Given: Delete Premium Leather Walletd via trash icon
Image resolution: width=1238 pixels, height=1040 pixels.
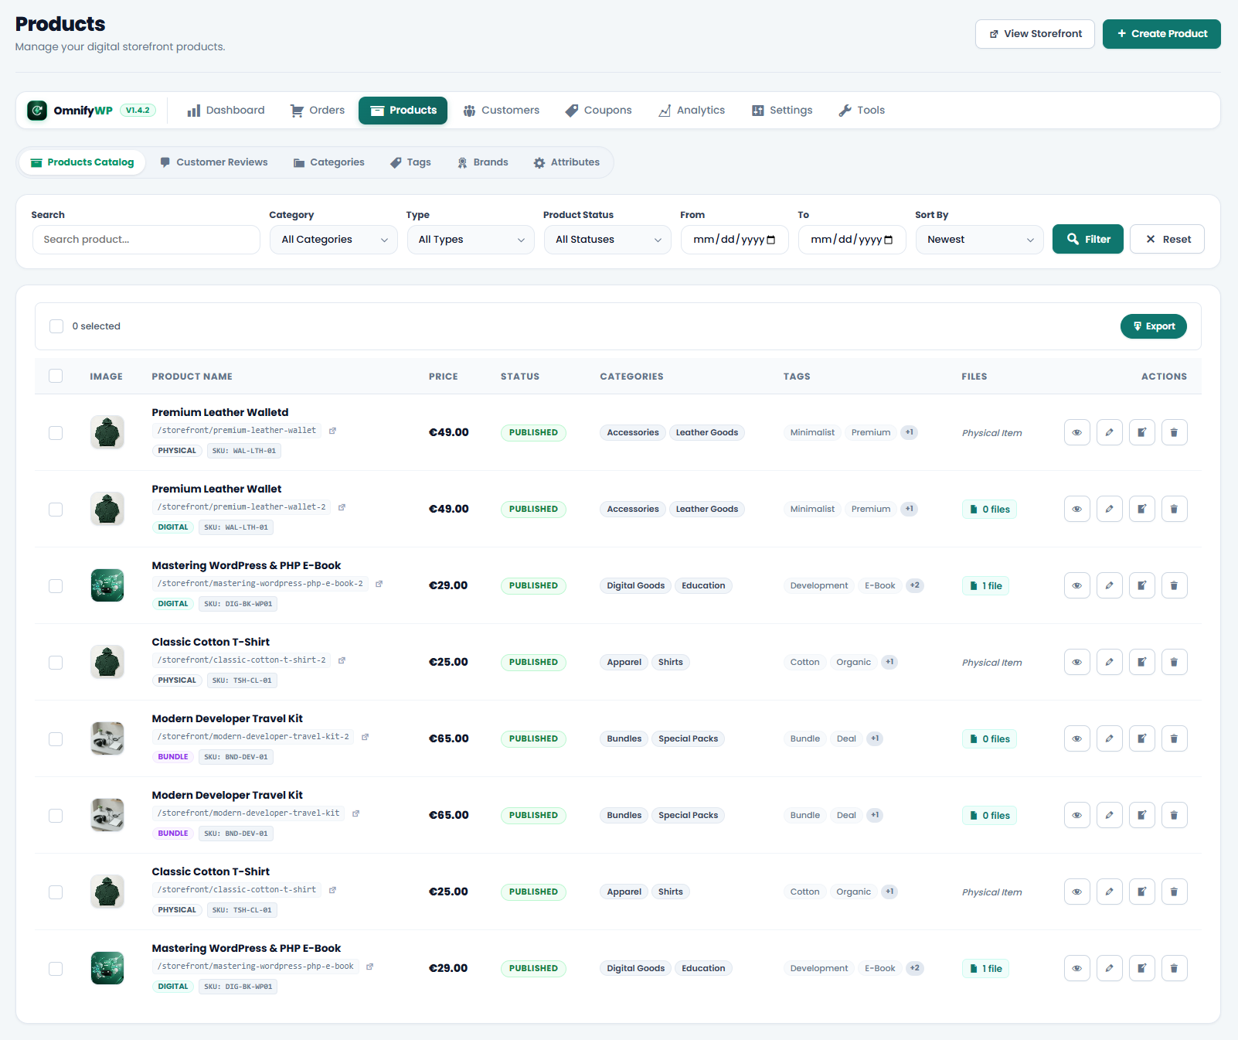Looking at the screenshot, I should (1174, 432).
